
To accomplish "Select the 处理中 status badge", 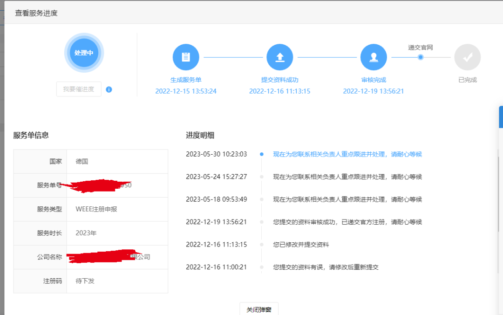I will tap(84, 53).
